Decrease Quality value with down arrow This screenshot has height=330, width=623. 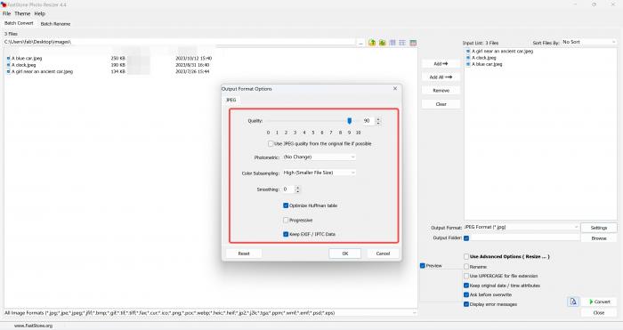[378, 123]
